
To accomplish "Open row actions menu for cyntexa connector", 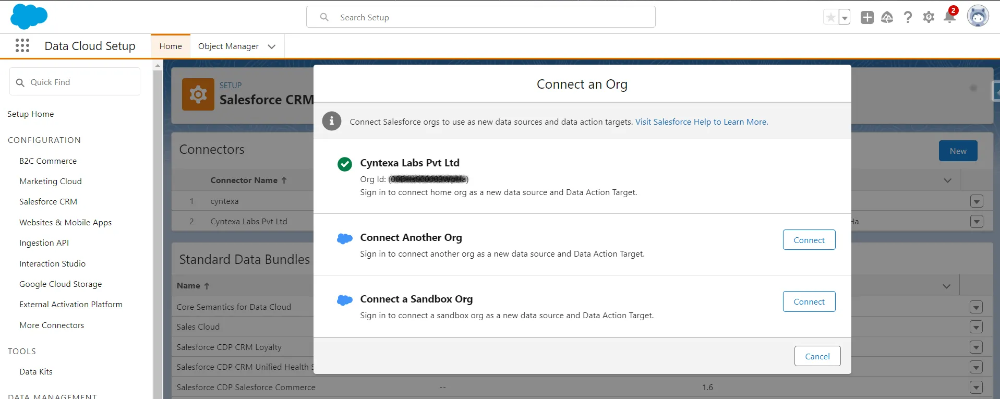I will (977, 201).
